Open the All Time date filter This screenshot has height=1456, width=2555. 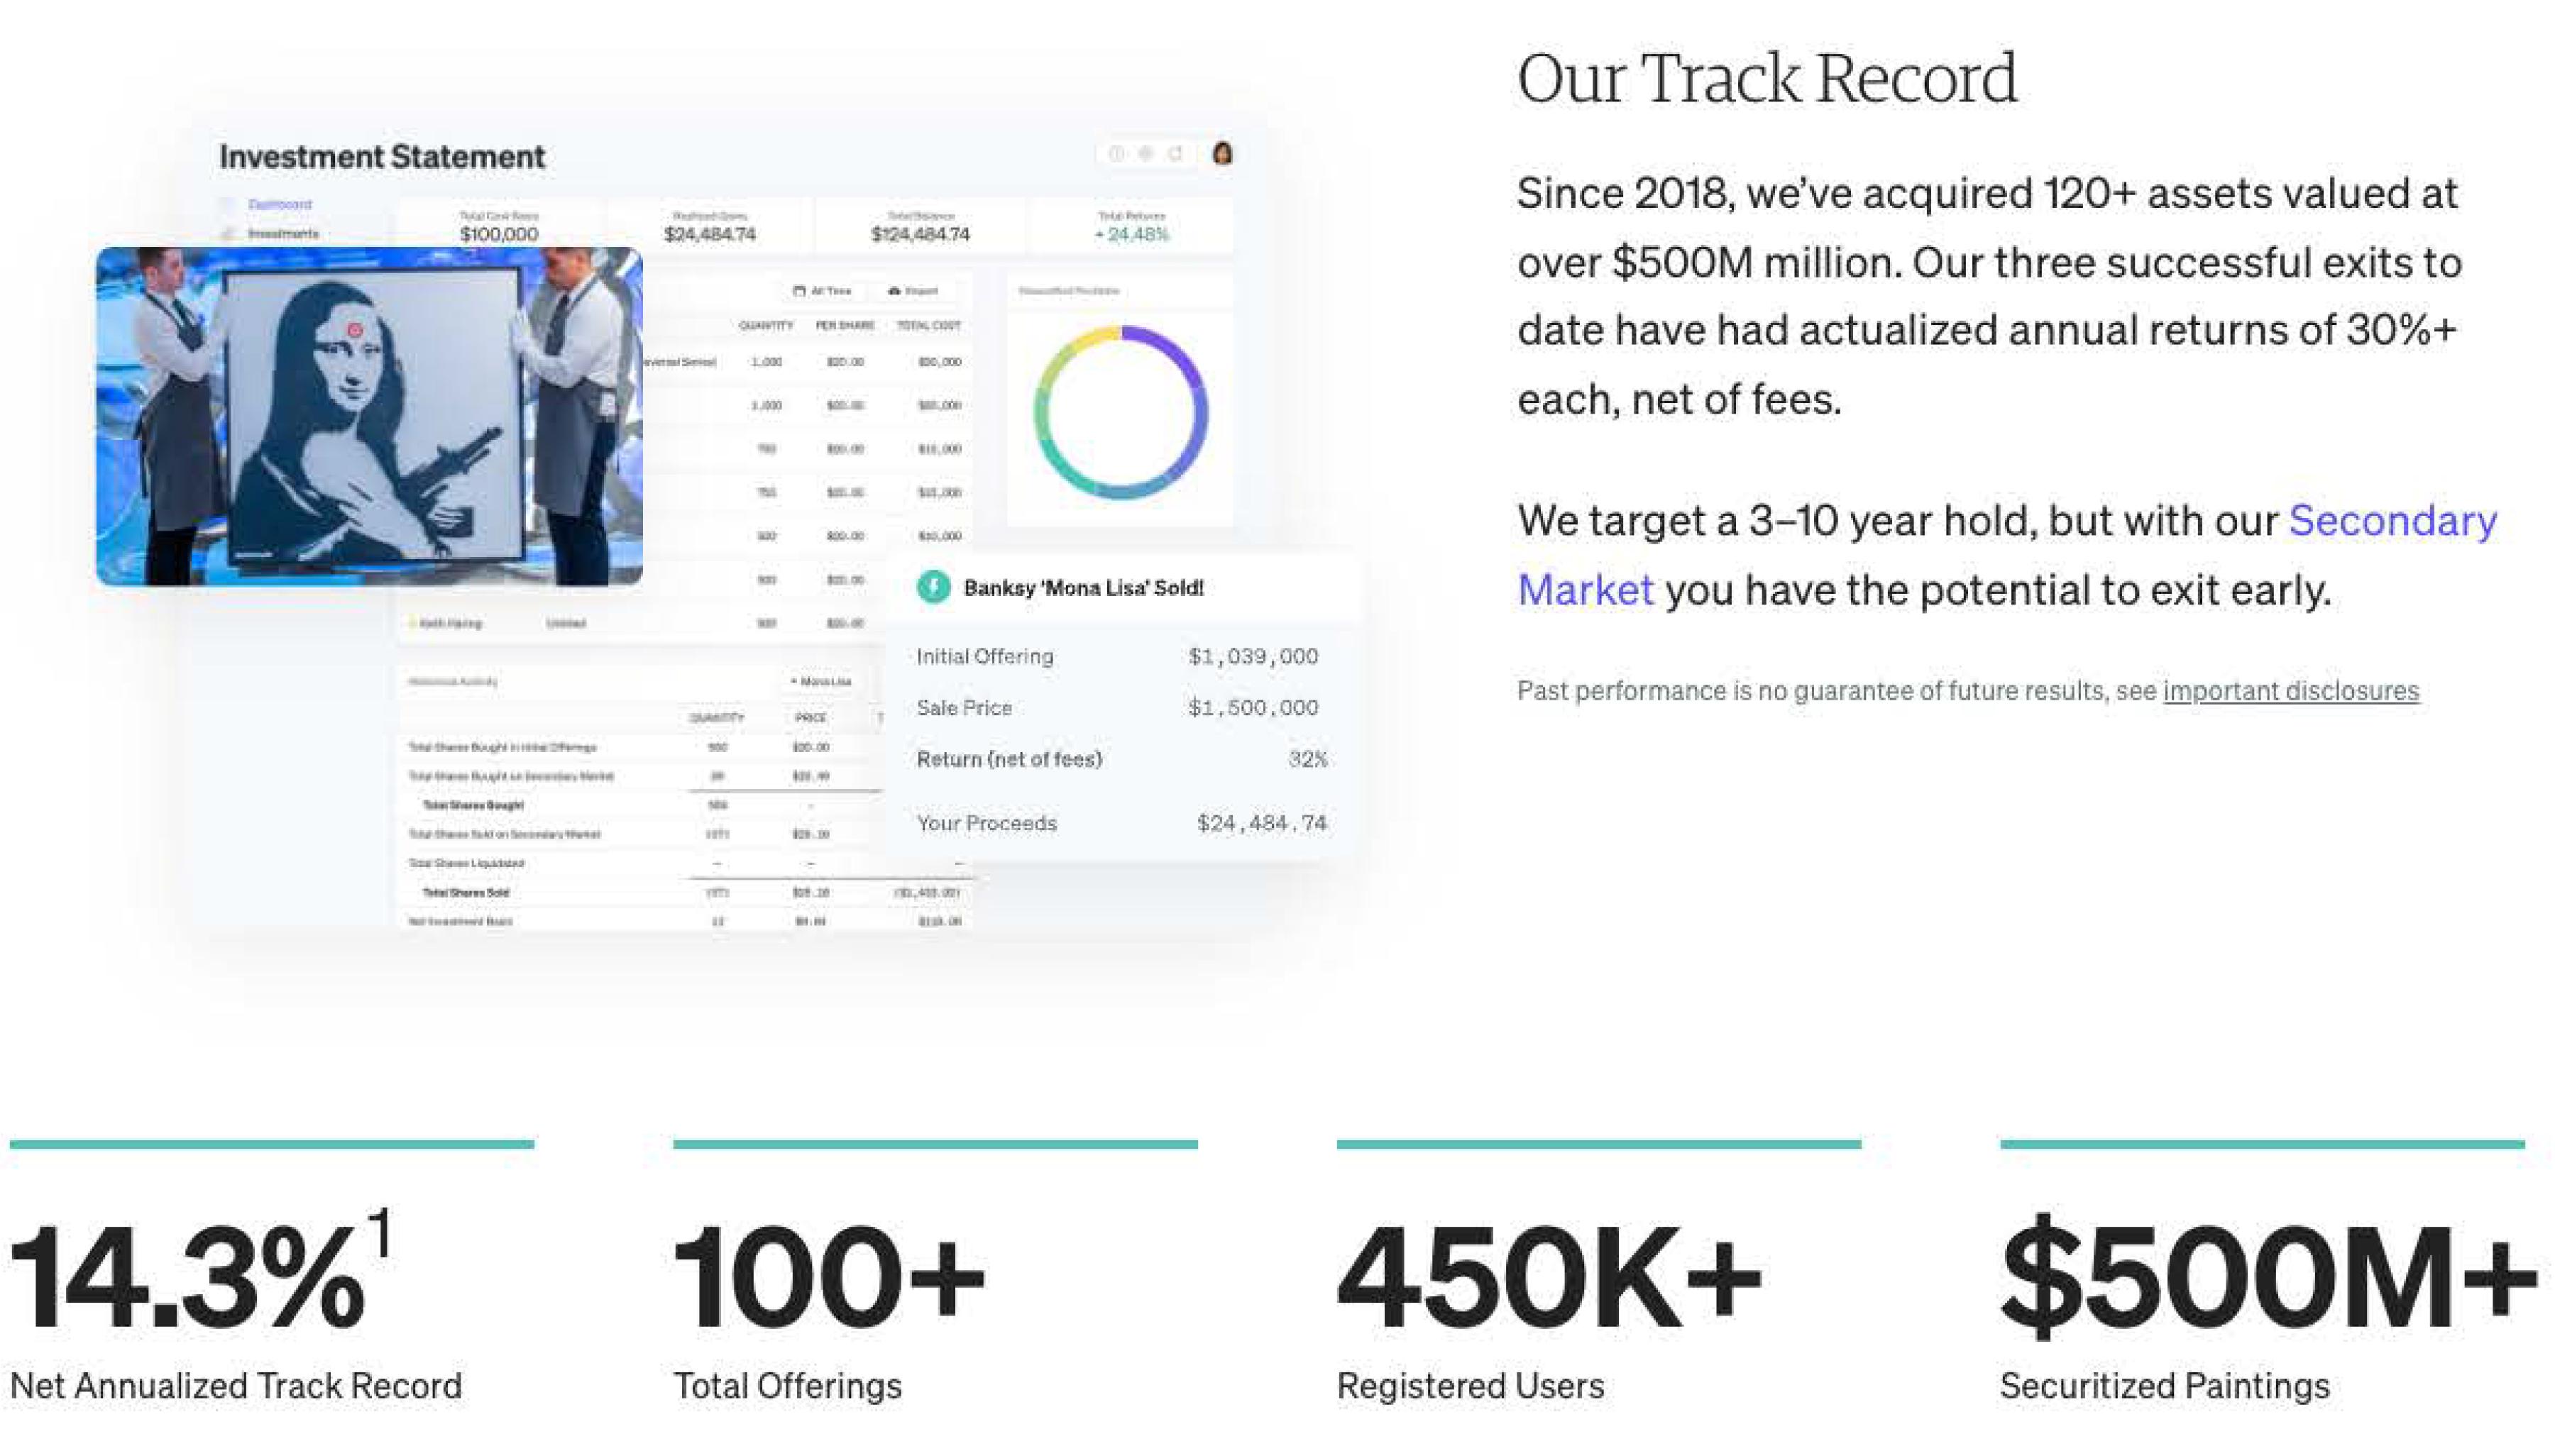(822, 291)
